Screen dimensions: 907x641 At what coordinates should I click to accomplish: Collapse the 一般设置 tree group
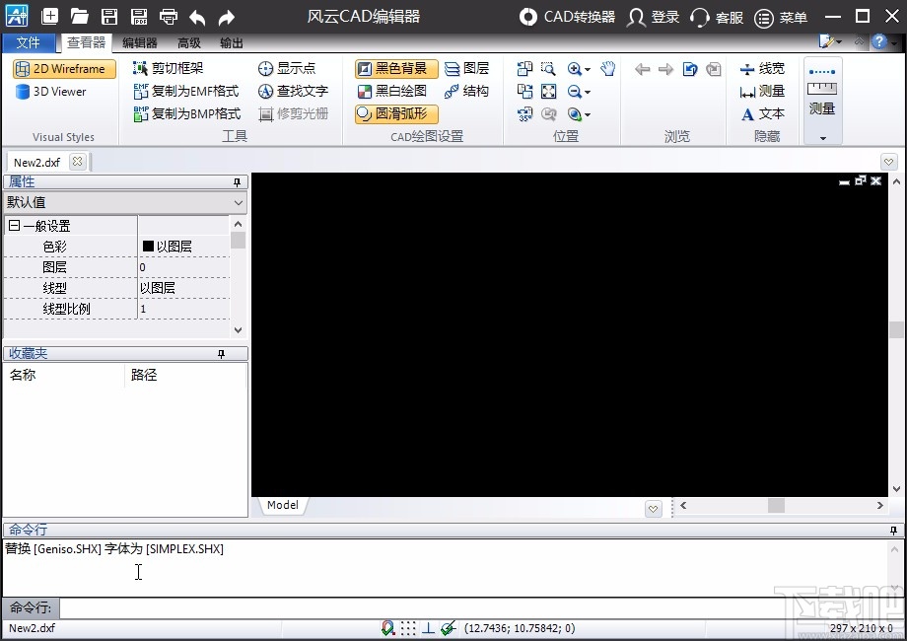pos(14,226)
